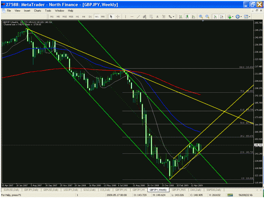
Task: Select the MN monthly timeframe button
Action: point(103,16)
